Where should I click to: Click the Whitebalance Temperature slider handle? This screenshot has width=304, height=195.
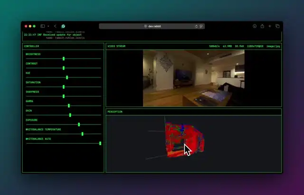(82, 134)
